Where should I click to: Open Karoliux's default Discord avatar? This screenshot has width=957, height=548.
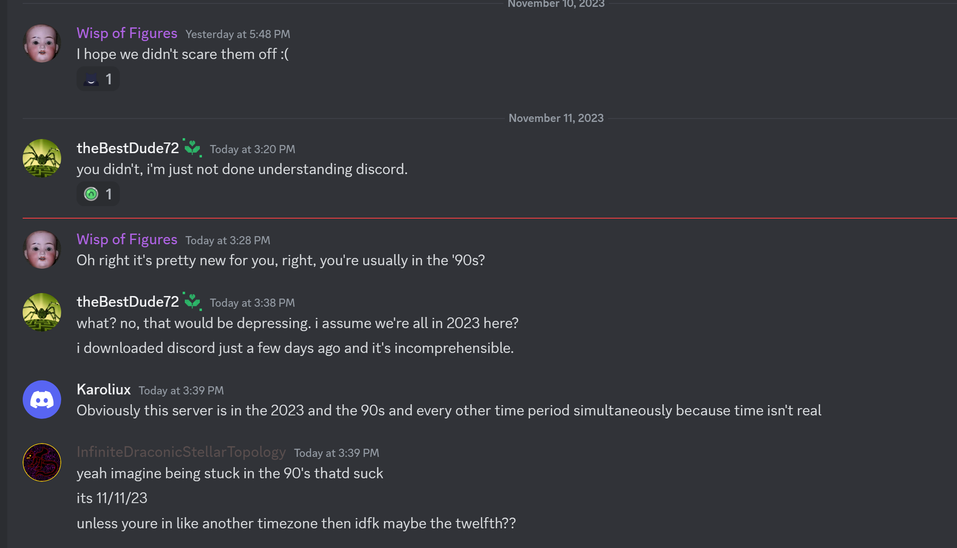(41, 400)
